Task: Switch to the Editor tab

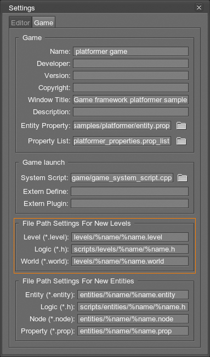Action: pos(20,23)
